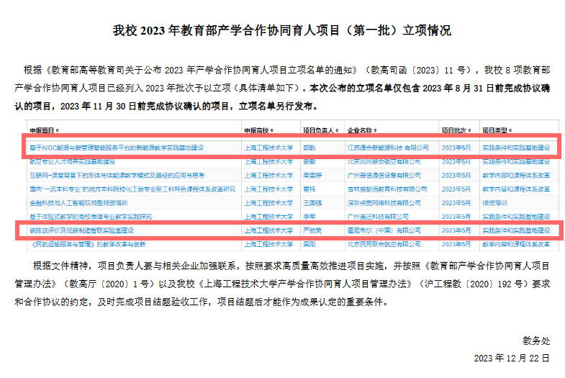The image size is (565, 378).
Task: Click the 师资培训 project type cell
Action: coord(494,202)
